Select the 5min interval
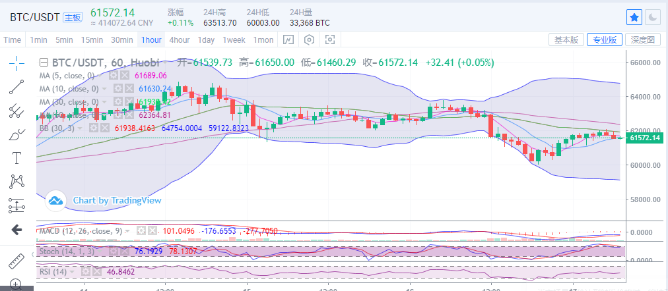The image size is (668, 291). click(64, 40)
